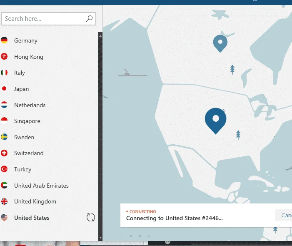Select Germany in the country list
Viewport: 292px width, 246px height.
click(x=26, y=40)
